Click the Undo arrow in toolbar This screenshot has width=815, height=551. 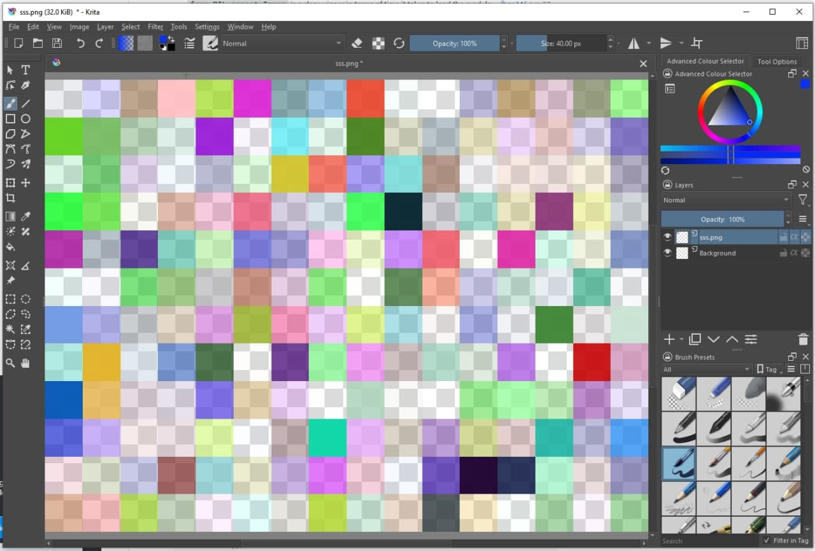pyautogui.click(x=80, y=43)
